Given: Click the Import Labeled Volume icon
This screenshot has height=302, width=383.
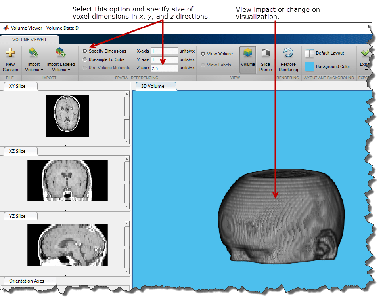Looking at the screenshot, I should tap(61, 52).
